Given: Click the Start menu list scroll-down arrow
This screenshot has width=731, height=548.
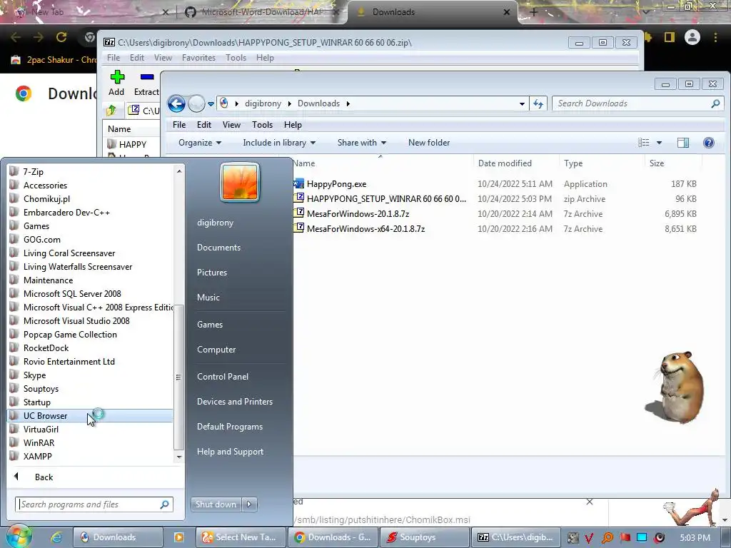Looking at the screenshot, I should pyautogui.click(x=178, y=457).
